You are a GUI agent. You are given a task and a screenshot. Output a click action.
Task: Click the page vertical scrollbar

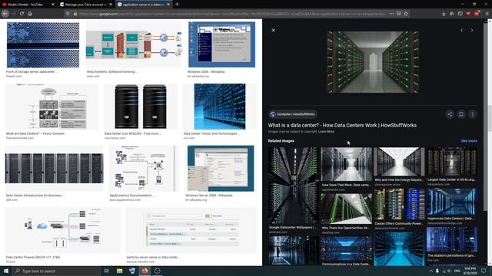[489, 119]
